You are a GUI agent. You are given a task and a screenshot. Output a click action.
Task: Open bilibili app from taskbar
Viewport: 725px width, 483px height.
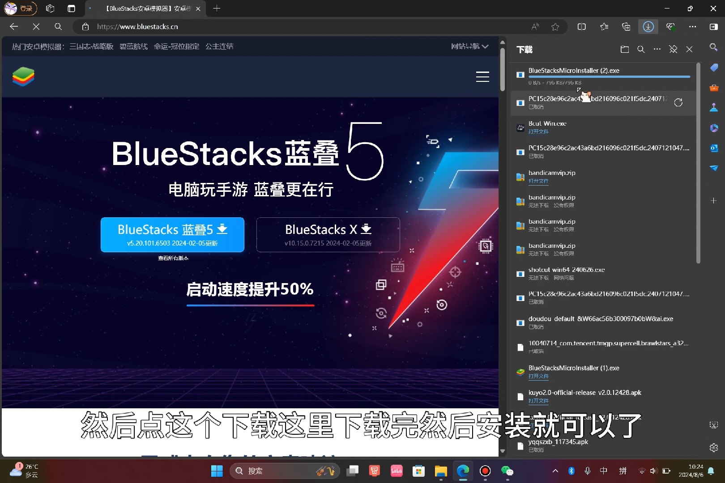click(397, 471)
